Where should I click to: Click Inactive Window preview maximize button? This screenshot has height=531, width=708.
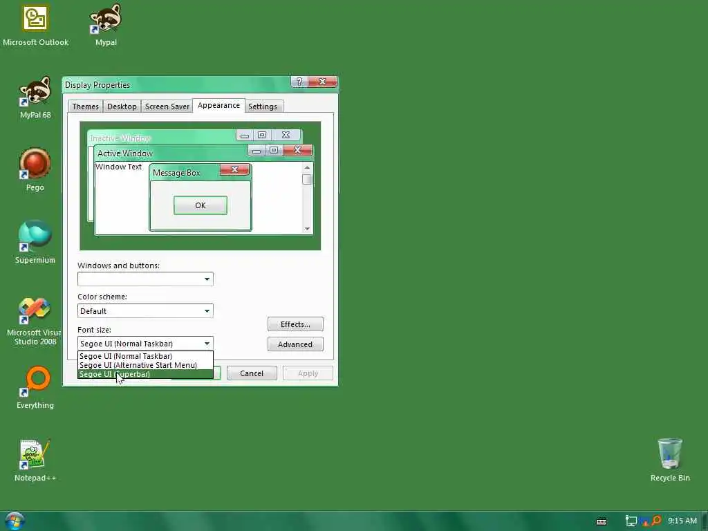pos(262,135)
